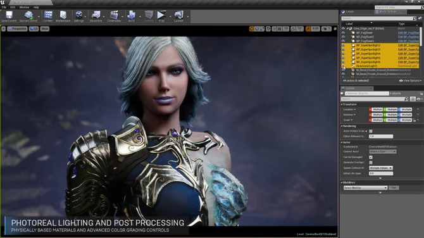The height and width of the screenshot is (238, 424).
Task: Toggle visibility of BP_FogSheet2
Action: (x=343, y=37)
